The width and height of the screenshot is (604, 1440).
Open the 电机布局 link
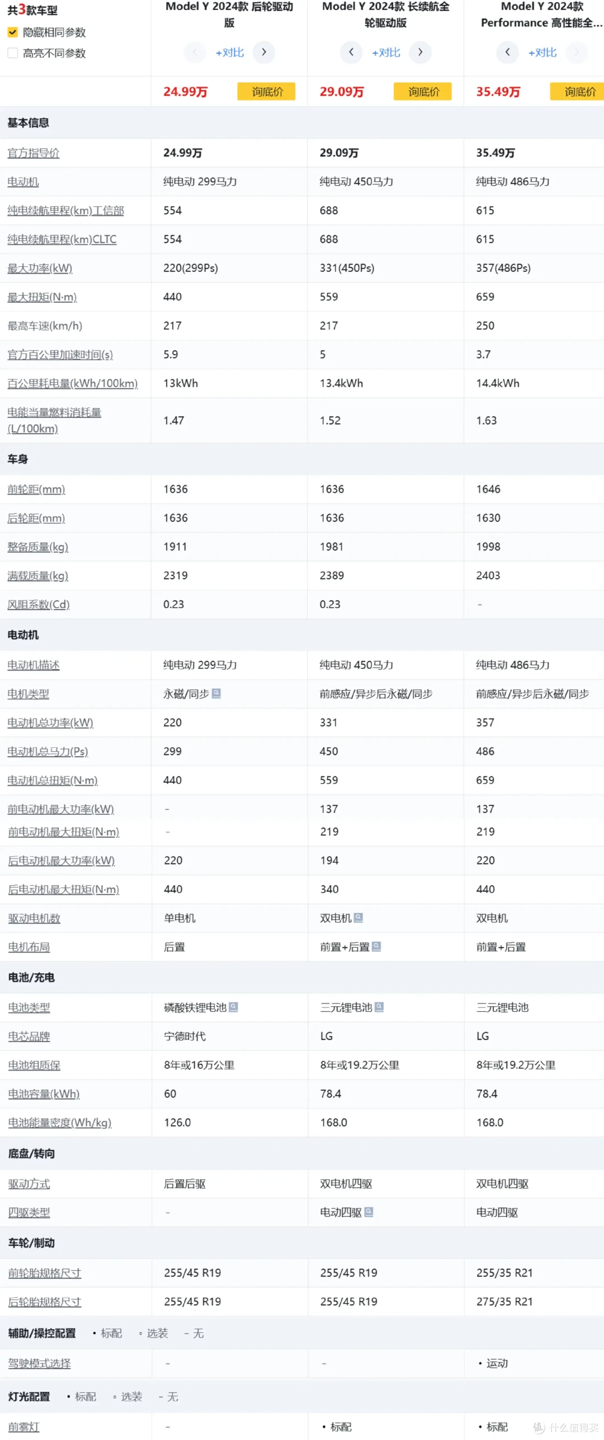[x=29, y=948]
